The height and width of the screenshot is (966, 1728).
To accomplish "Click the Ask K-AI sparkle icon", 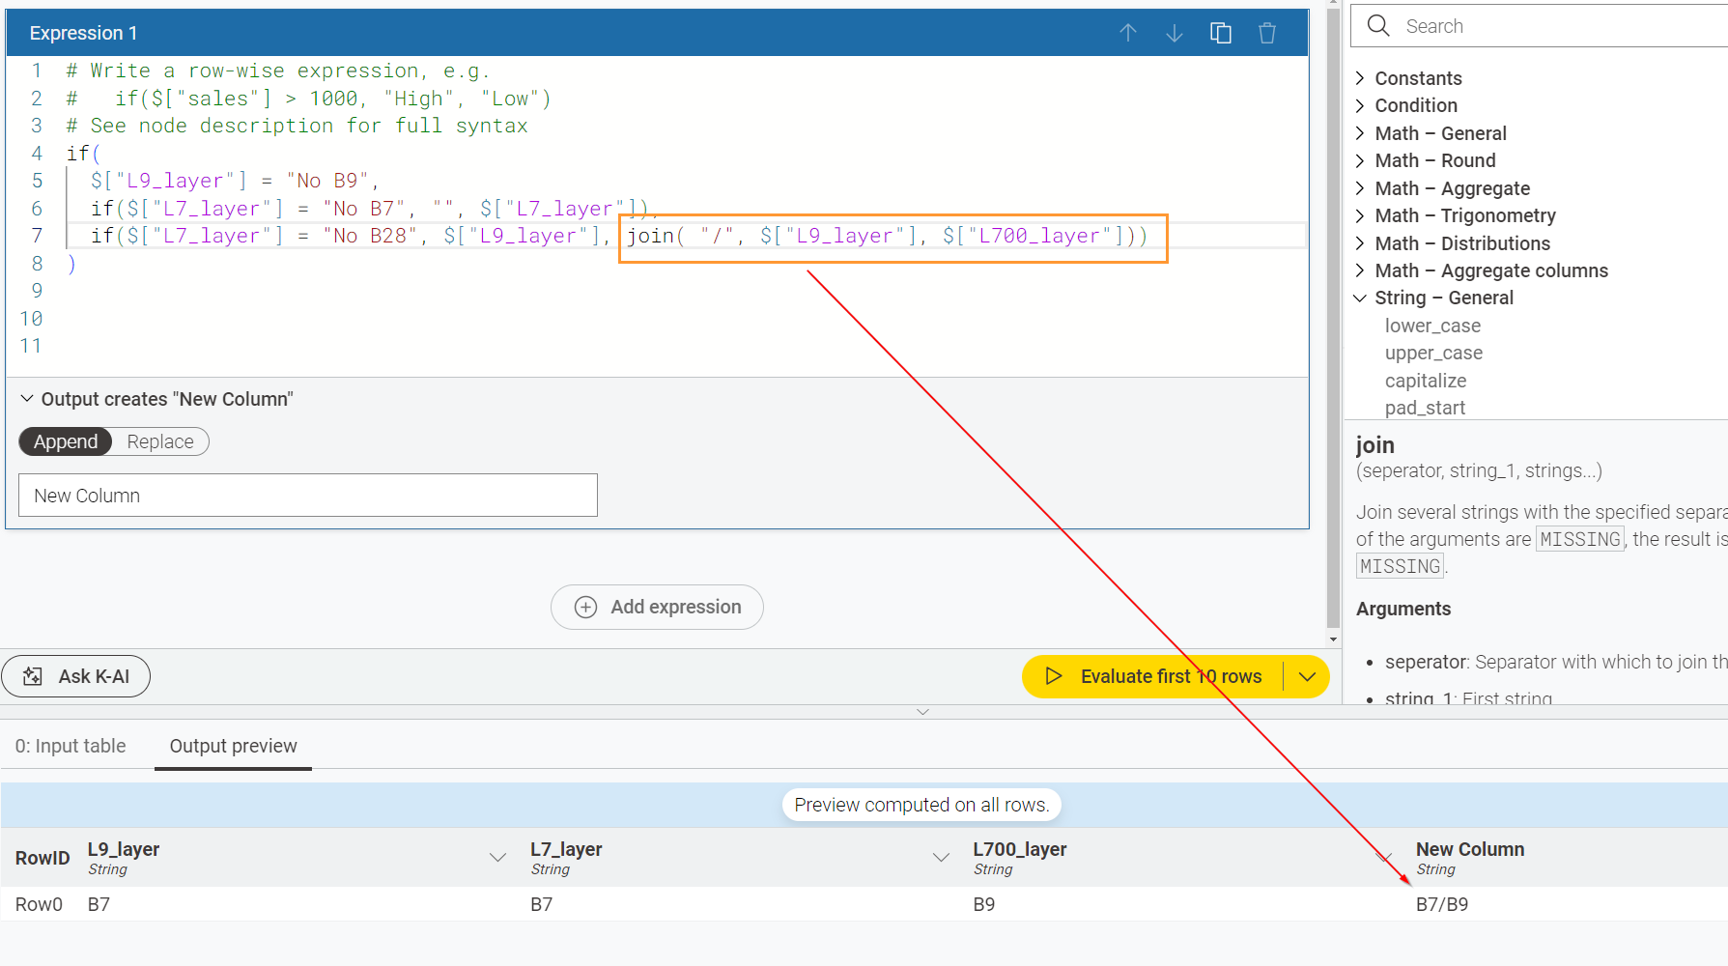I will [x=33, y=676].
